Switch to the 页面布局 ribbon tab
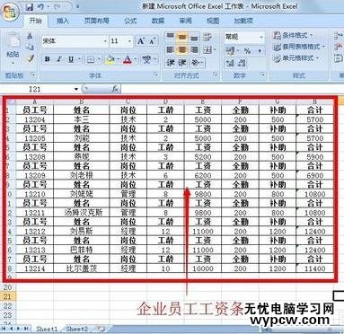The image size is (344, 334). tap(96, 21)
